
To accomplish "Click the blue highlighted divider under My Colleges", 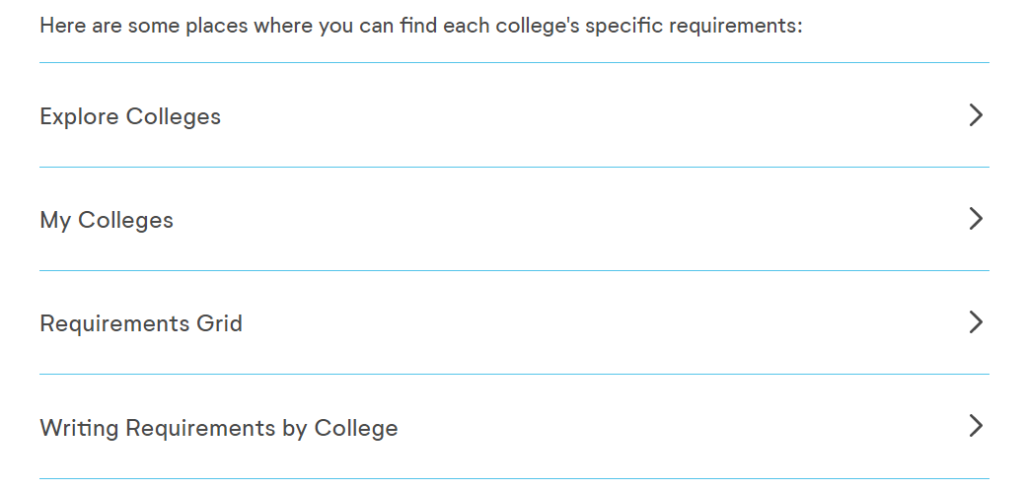I will pyautogui.click(x=513, y=270).
